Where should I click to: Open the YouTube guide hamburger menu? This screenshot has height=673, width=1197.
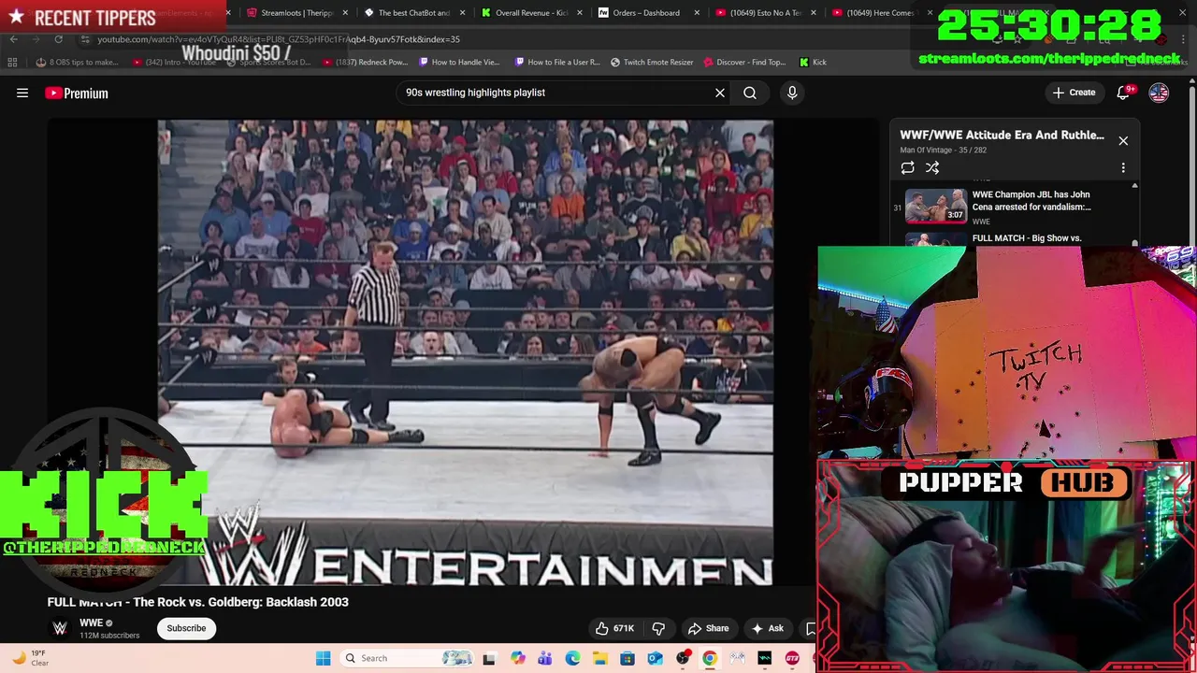(x=22, y=93)
